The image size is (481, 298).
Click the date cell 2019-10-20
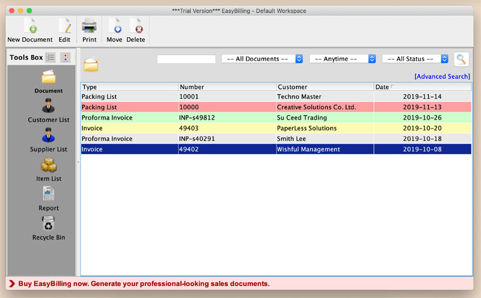pyautogui.click(x=423, y=128)
